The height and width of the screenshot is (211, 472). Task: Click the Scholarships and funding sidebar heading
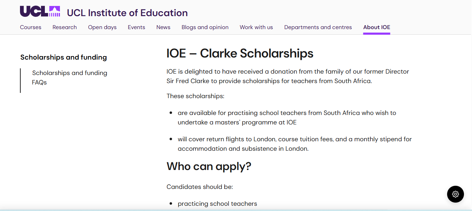point(63,57)
